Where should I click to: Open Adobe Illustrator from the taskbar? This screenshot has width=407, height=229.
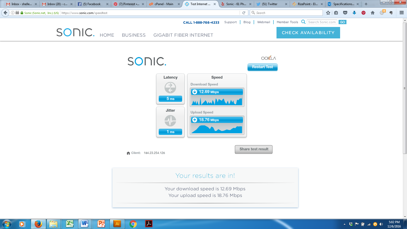click(117, 224)
